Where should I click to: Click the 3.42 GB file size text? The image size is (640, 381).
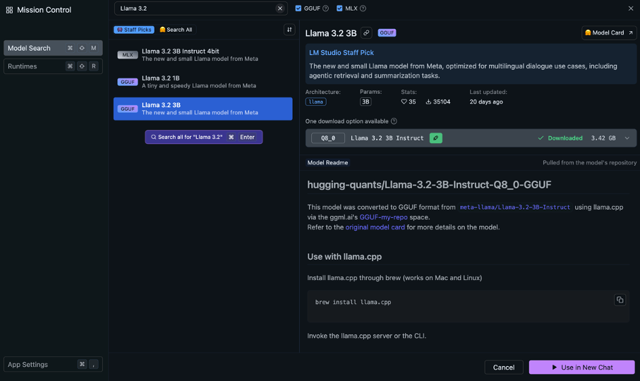point(603,138)
